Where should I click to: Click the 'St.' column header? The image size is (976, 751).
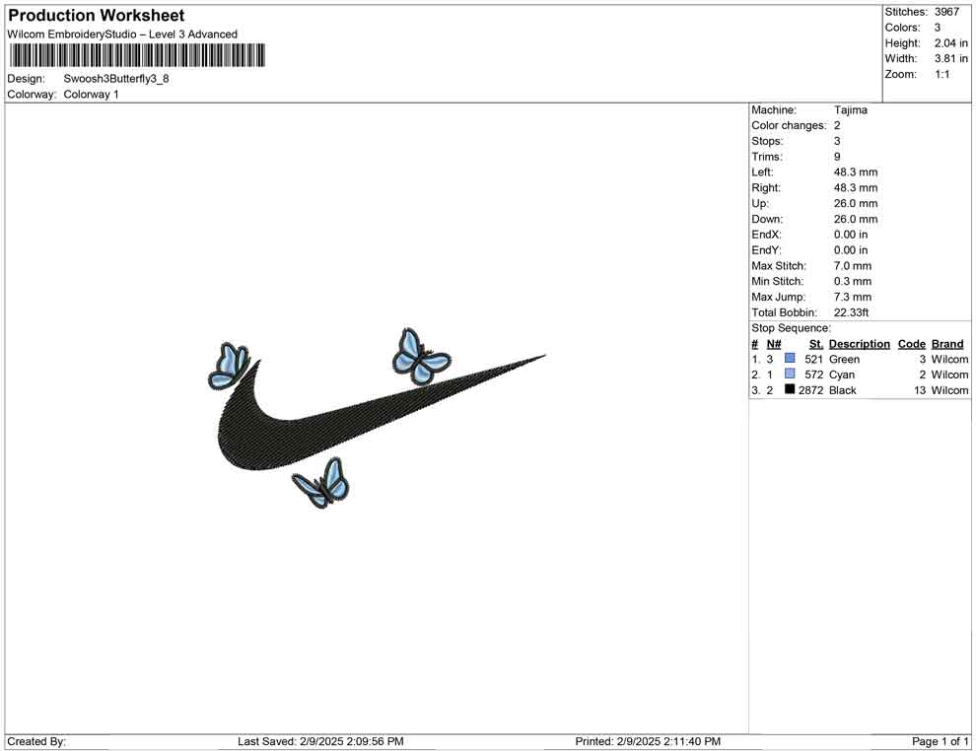point(816,344)
